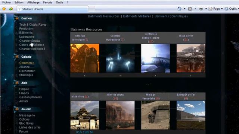
Task: Open the Page toolbar menu
Action: [216, 9]
